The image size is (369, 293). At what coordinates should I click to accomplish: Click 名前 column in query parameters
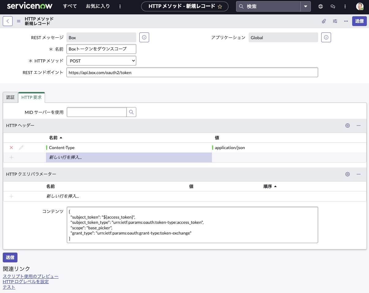pos(51,186)
